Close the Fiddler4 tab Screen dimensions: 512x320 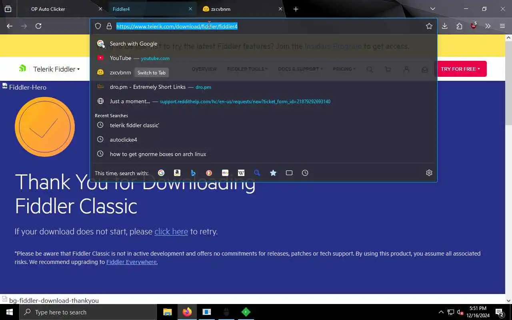[x=190, y=9]
